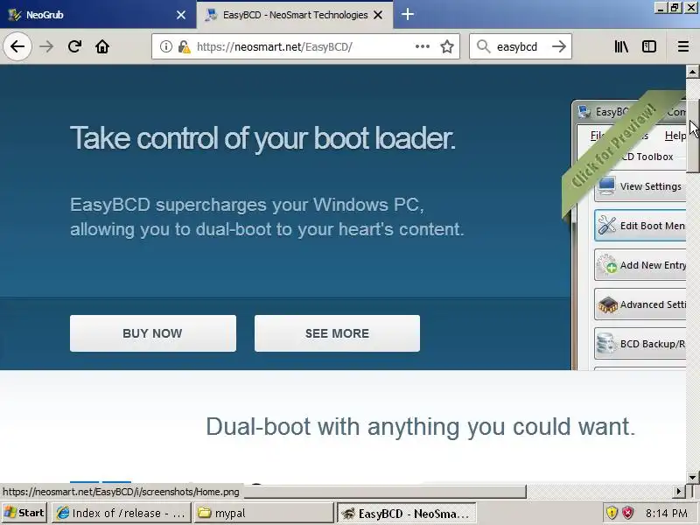The image size is (700, 525).
Task: Click Add New Entry in preview image
Action: tap(640, 265)
